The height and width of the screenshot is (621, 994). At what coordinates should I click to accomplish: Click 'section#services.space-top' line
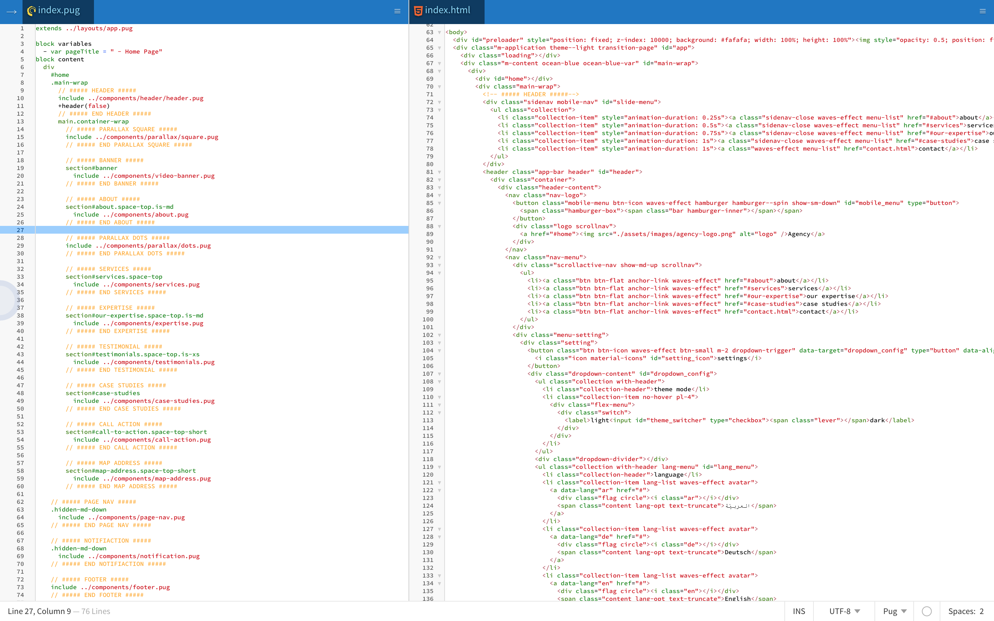[114, 277]
